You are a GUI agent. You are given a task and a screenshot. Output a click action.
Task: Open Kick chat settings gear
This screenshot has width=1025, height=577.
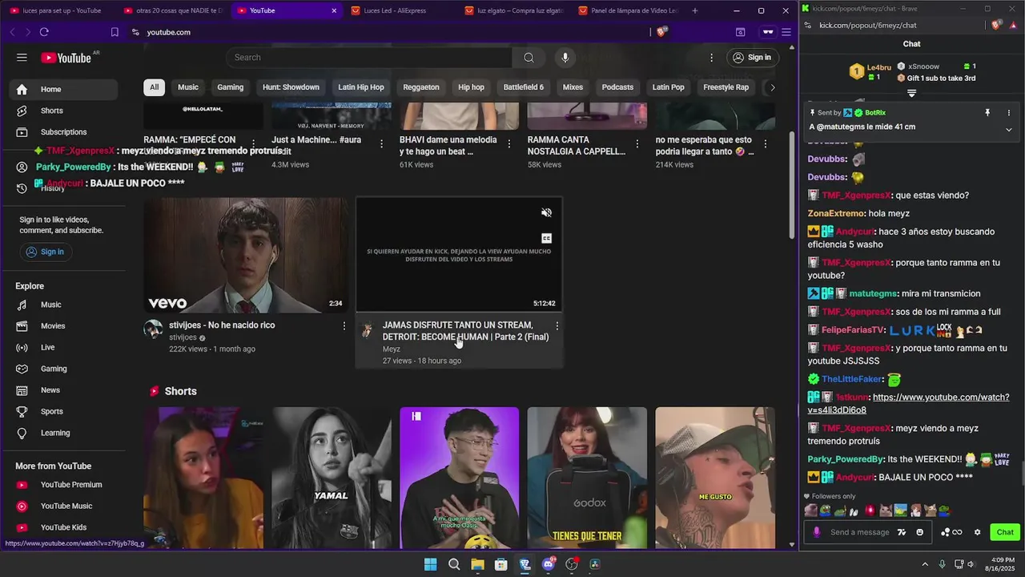click(x=977, y=532)
